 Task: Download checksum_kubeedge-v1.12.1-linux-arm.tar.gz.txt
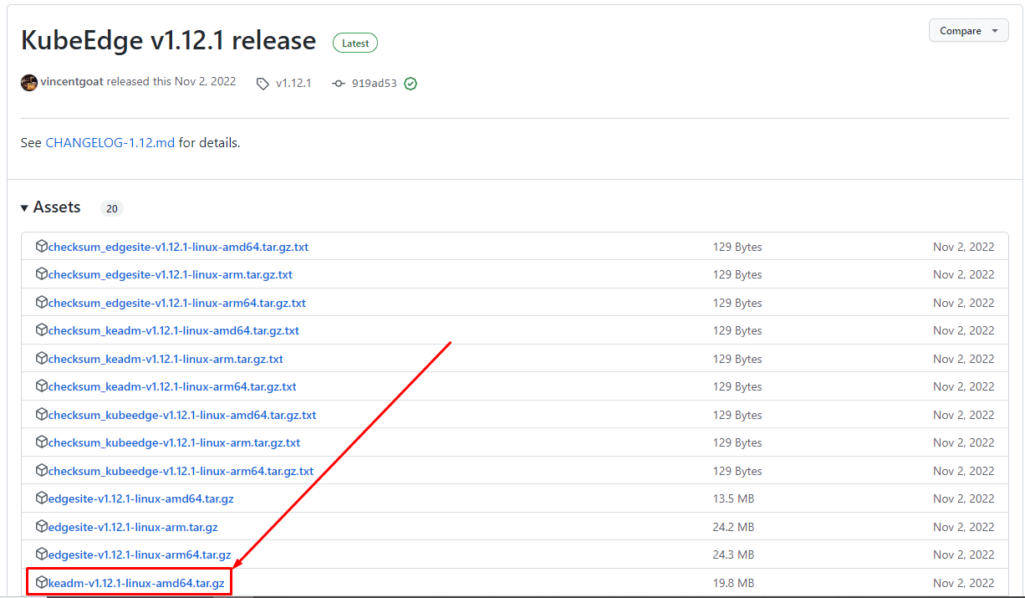(175, 442)
